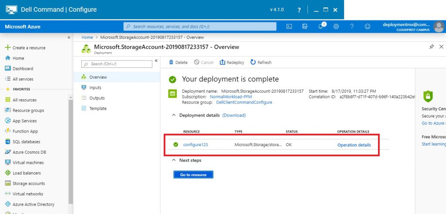
Task: Open the notifications bell icon
Action: [x=321, y=27]
